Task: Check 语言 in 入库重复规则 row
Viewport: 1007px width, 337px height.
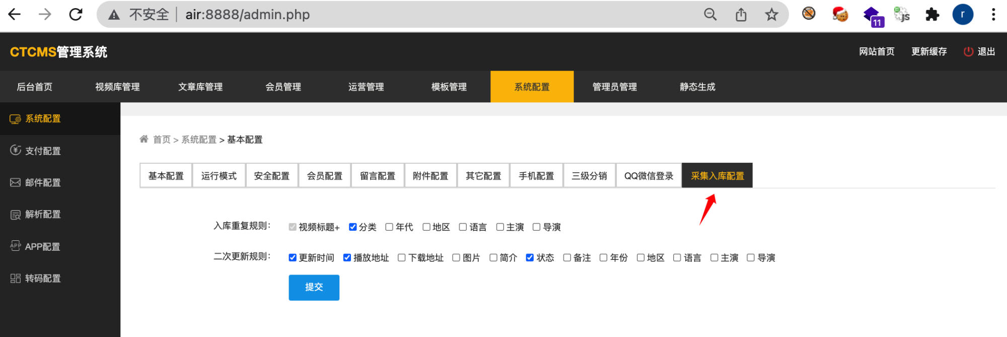Action: [463, 227]
